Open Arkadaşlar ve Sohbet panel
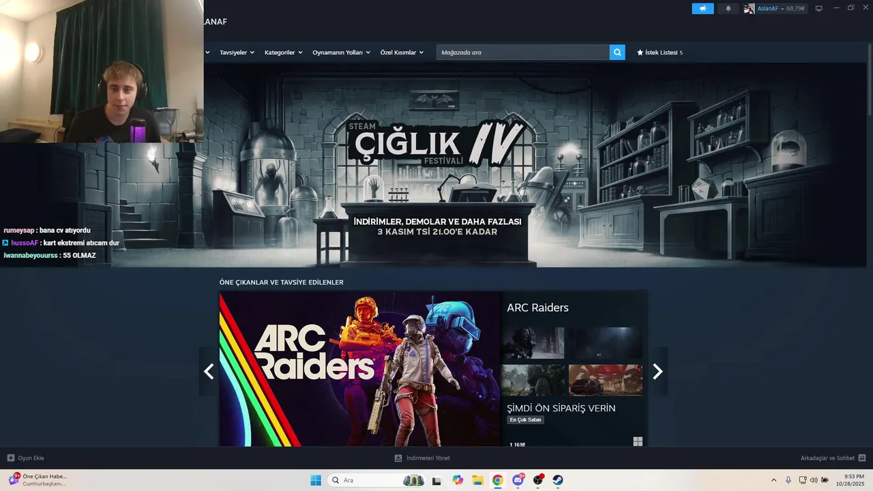This screenshot has height=491, width=873. pyautogui.click(x=833, y=458)
